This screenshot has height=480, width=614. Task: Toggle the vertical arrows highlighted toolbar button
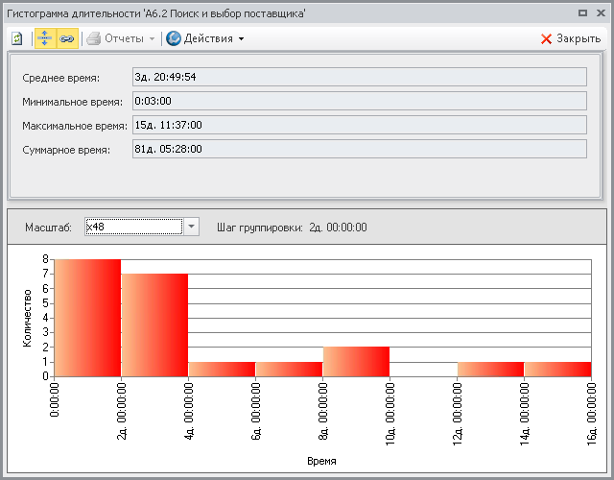(44, 38)
